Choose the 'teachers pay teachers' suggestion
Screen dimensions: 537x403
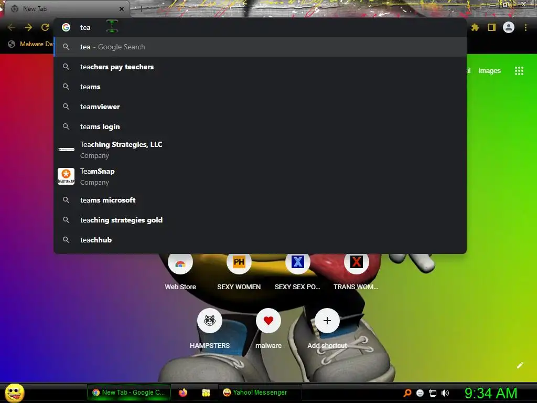click(x=260, y=67)
